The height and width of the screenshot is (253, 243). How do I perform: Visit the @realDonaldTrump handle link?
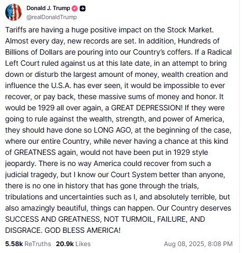coord(51,17)
